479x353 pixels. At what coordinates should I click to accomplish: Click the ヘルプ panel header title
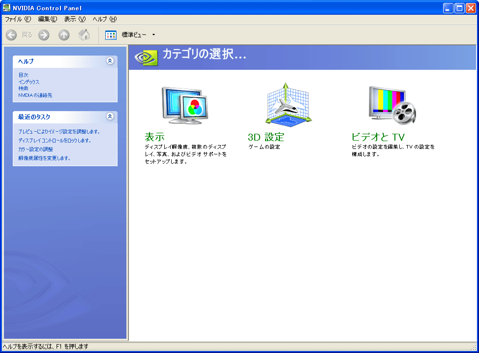point(26,61)
